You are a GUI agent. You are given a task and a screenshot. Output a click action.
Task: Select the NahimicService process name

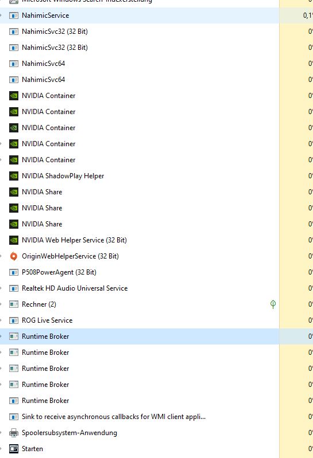pyautogui.click(x=45, y=15)
